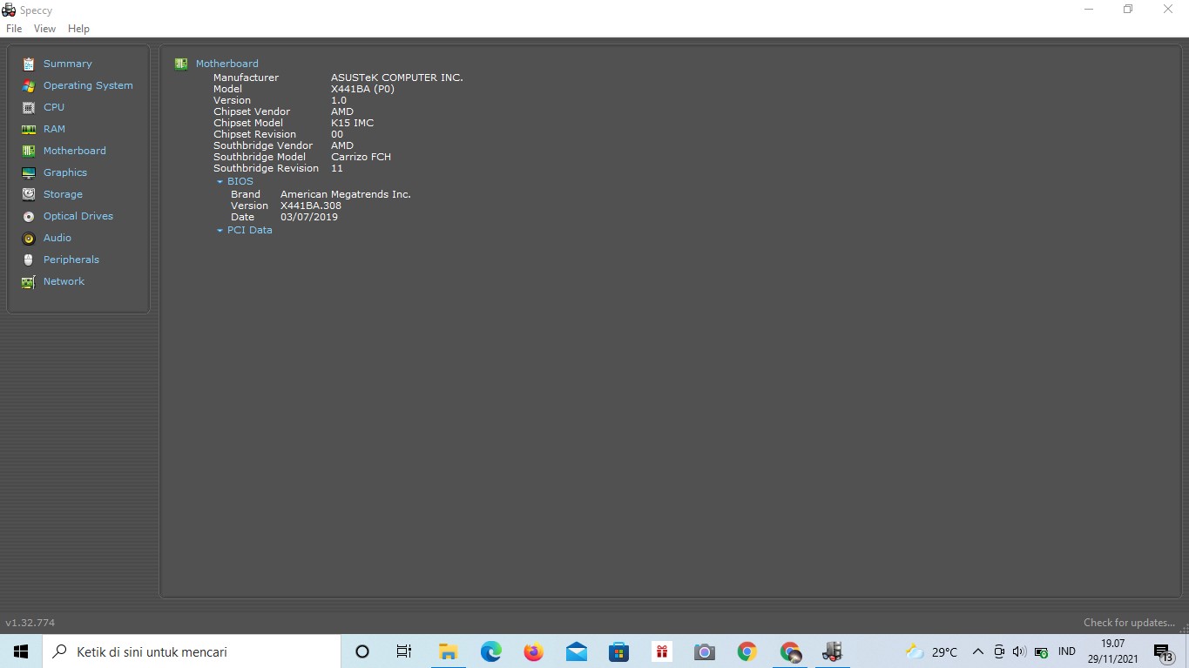The width and height of the screenshot is (1189, 668).
Task: Open the View menu
Action: (44, 29)
